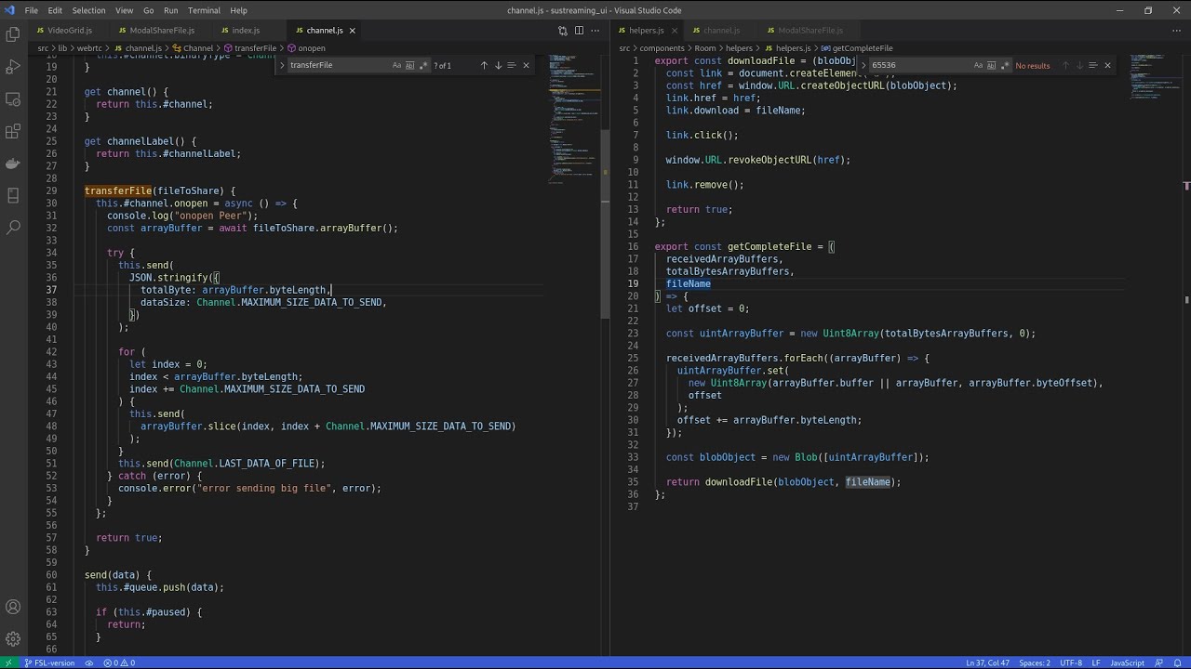The width and height of the screenshot is (1191, 669).
Task: Open the Docker view in activity bar
Action: [13, 164]
